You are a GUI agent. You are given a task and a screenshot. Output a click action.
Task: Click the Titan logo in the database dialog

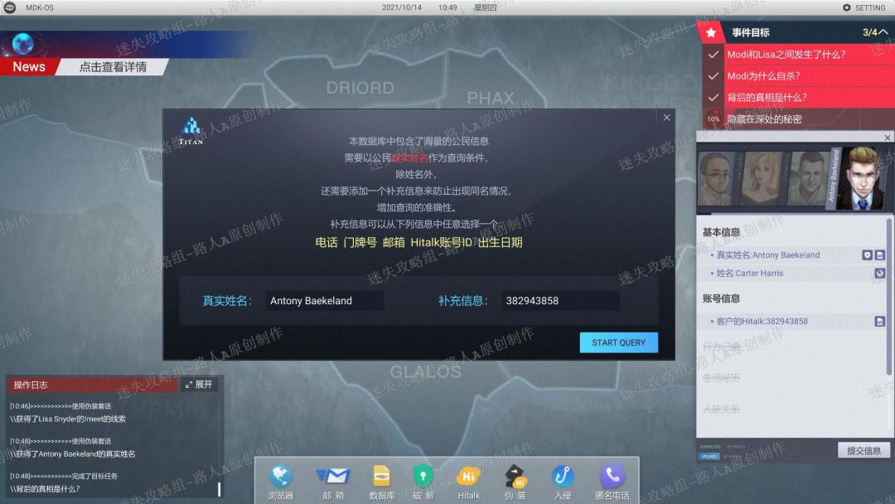pos(191,131)
